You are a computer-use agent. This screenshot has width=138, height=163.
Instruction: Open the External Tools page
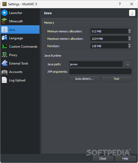[20, 63]
